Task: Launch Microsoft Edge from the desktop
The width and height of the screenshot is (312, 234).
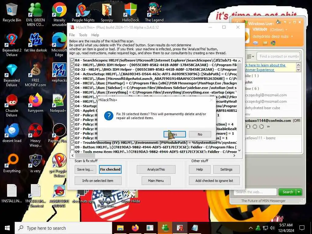Action: [x=59, y=45]
